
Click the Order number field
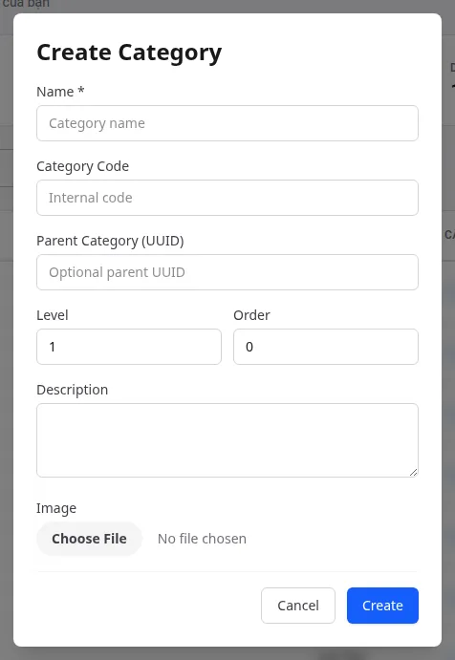pyautogui.click(x=326, y=347)
